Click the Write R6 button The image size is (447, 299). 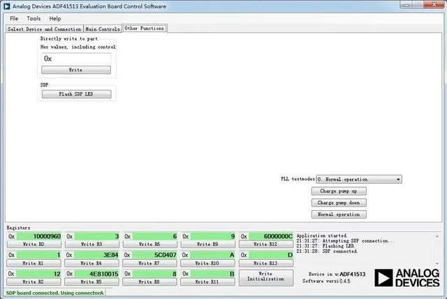[149, 245]
